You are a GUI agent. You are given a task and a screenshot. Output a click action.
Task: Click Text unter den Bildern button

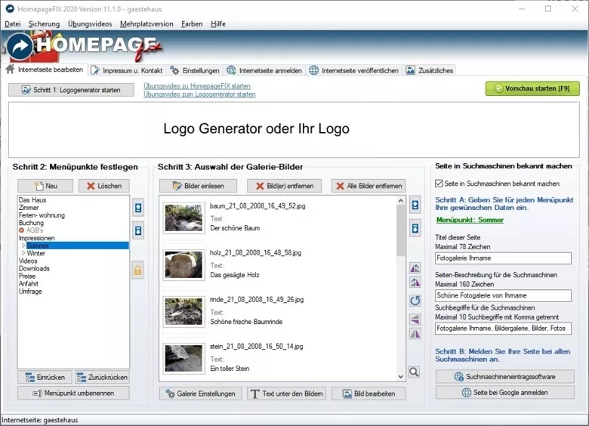coord(287,394)
